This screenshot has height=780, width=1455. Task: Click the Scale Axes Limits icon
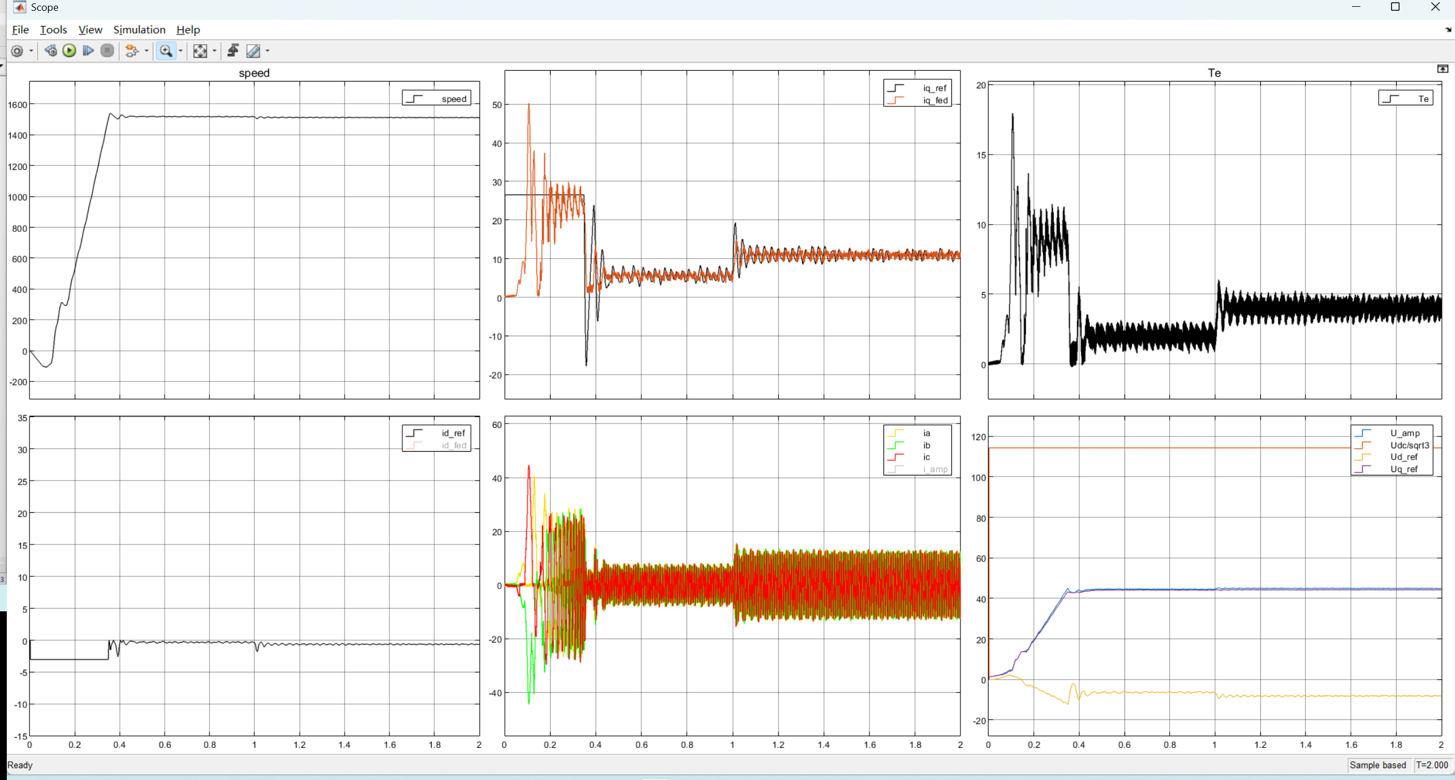click(x=200, y=51)
